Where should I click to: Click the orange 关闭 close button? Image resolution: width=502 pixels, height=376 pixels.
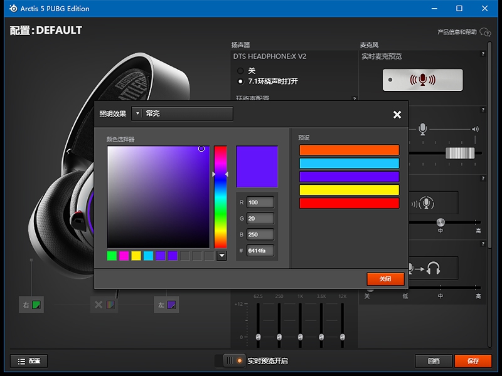click(x=385, y=279)
